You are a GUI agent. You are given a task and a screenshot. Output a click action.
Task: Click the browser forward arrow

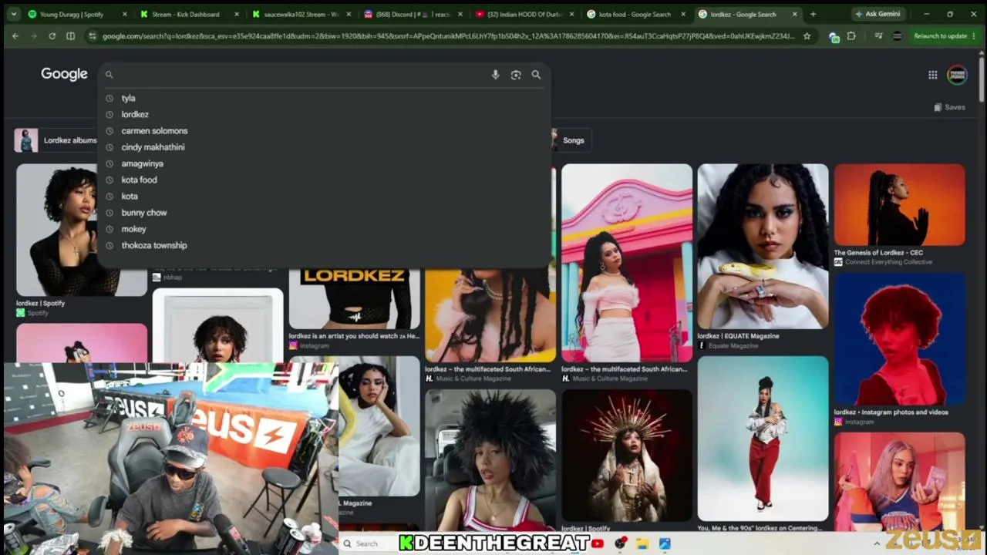pos(33,35)
